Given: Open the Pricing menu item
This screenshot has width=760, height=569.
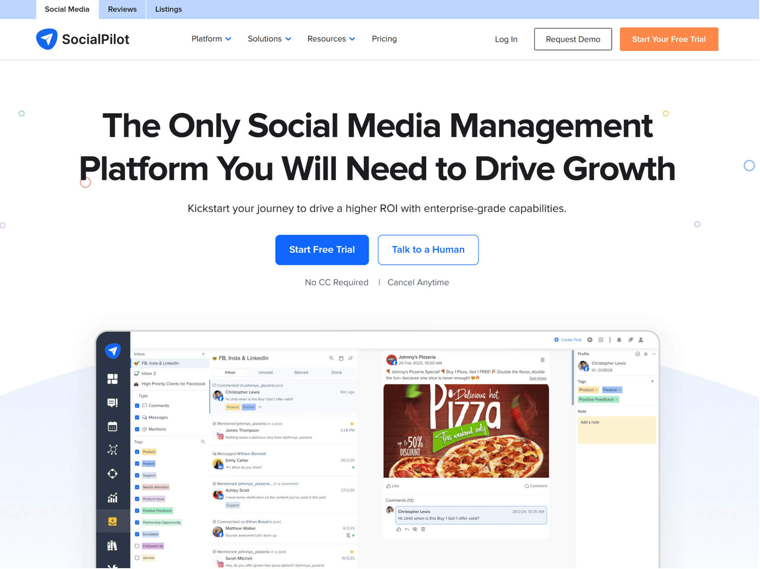Looking at the screenshot, I should [x=384, y=39].
